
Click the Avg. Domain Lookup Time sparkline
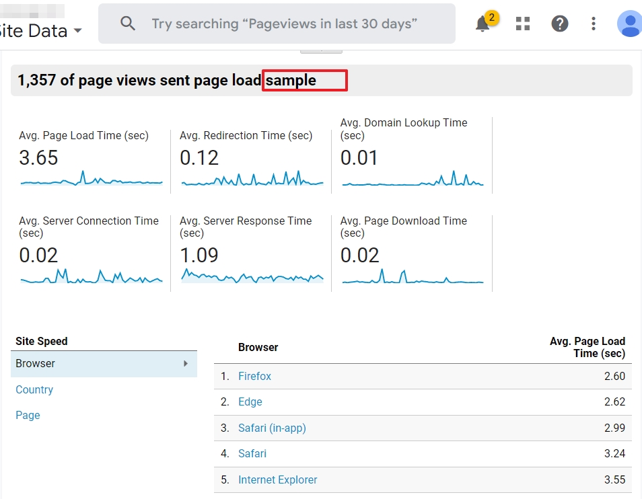point(413,178)
